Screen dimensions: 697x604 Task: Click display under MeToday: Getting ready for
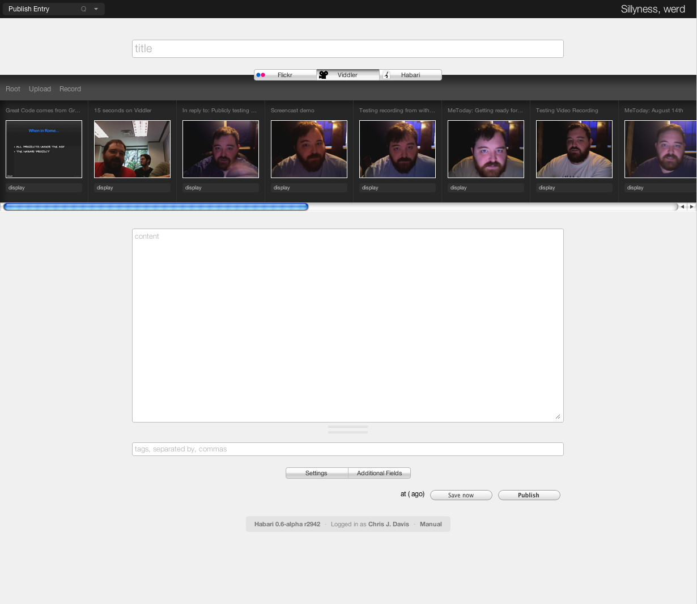click(486, 188)
